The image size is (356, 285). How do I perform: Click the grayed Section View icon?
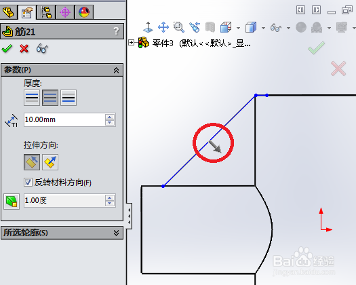click(210, 27)
